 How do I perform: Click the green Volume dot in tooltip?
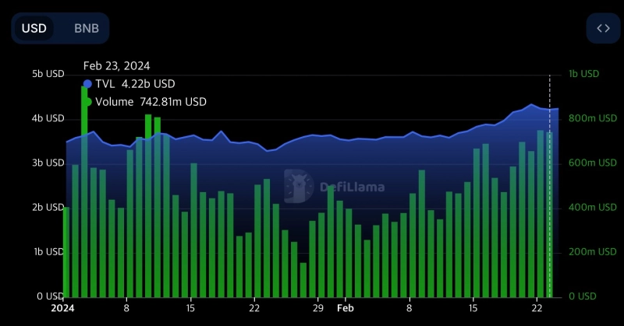pyautogui.click(x=87, y=102)
